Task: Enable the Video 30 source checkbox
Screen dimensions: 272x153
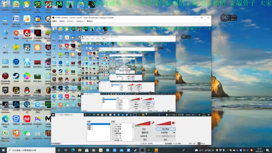Action: (x=113, y=124)
